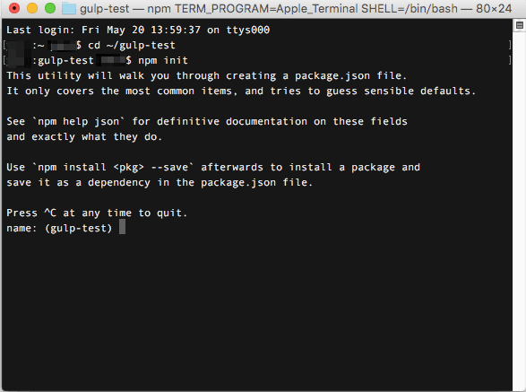
Task: Place cursor at the block cursor after name prompt
Action: point(123,227)
